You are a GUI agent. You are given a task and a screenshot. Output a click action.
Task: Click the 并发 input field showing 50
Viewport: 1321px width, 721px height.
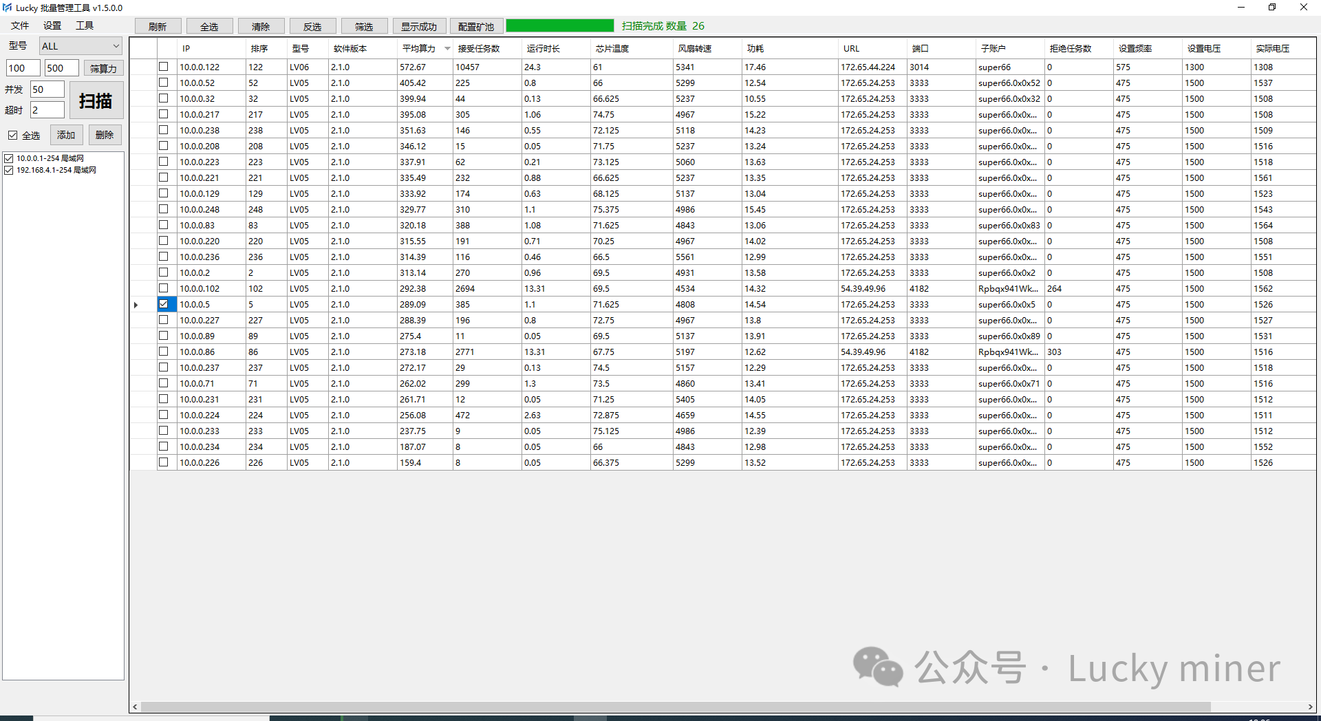click(47, 89)
